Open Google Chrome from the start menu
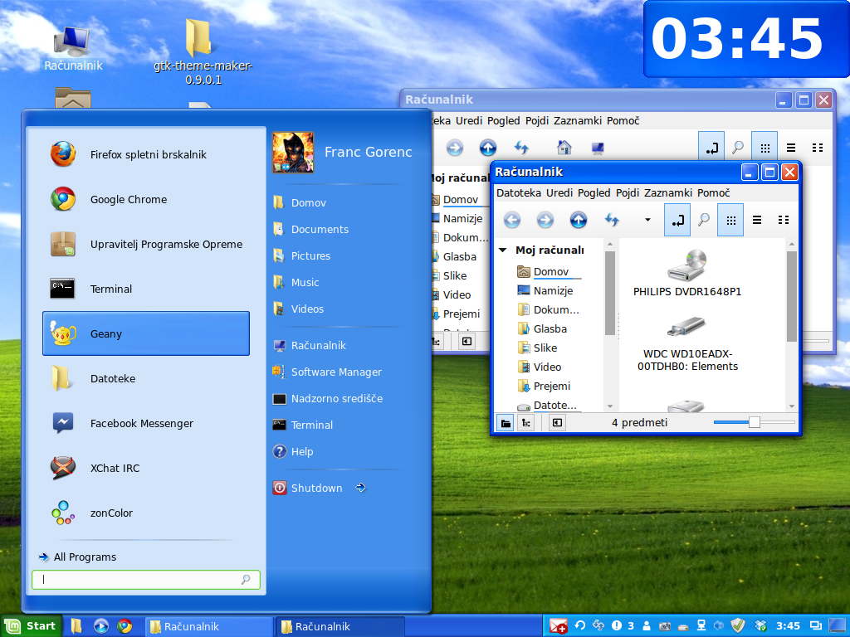Viewport: 850px width, 637px height. coord(146,199)
